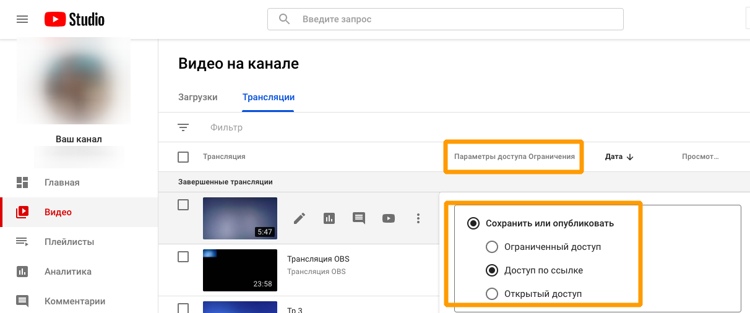
Task: Open the three-dot options menu
Action: (x=418, y=218)
